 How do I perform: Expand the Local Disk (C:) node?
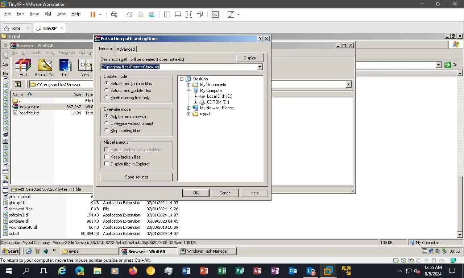coord(196,96)
